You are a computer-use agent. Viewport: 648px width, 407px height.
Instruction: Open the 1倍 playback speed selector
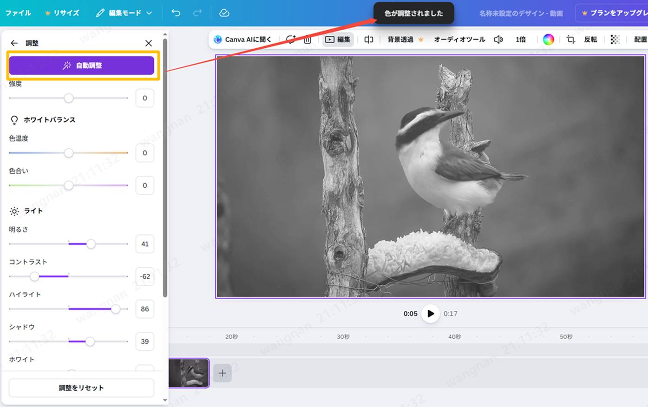point(520,39)
